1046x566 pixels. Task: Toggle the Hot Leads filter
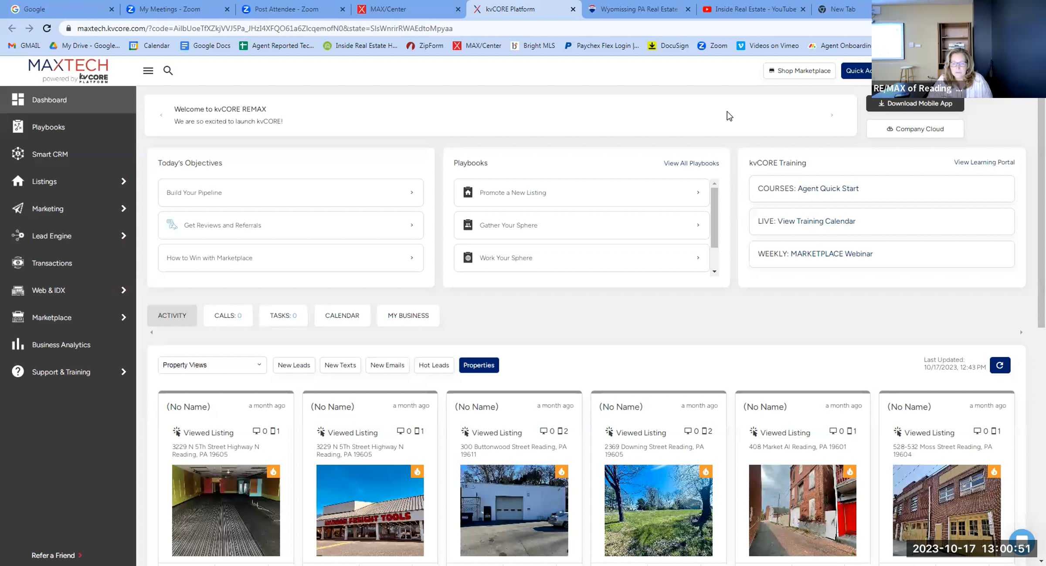coord(433,365)
